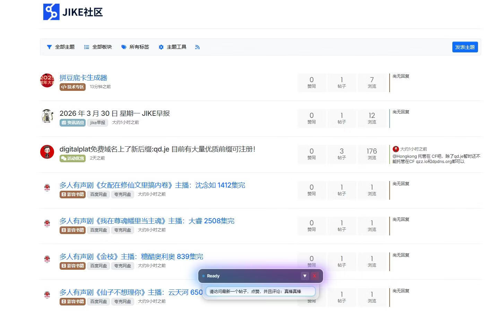The height and width of the screenshot is (311, 495).
Task: Close the Ready floating panel
Action: point(314,276)
